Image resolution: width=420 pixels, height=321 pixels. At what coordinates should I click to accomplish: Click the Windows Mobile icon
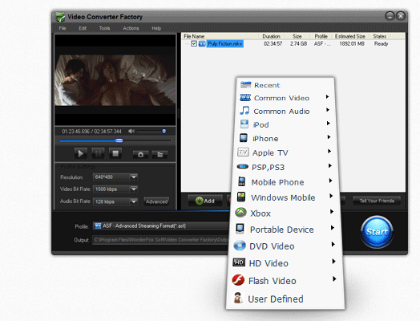coord(241,197)
